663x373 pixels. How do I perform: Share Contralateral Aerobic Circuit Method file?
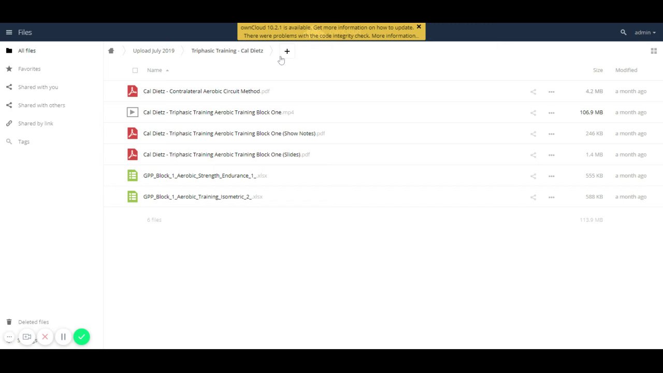(533, 92)
